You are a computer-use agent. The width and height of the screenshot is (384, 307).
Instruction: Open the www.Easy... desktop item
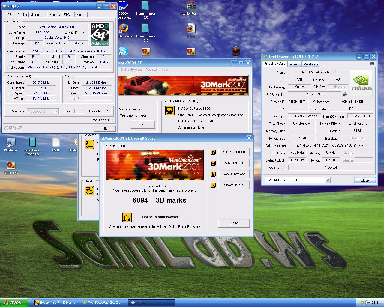(33, 143)
